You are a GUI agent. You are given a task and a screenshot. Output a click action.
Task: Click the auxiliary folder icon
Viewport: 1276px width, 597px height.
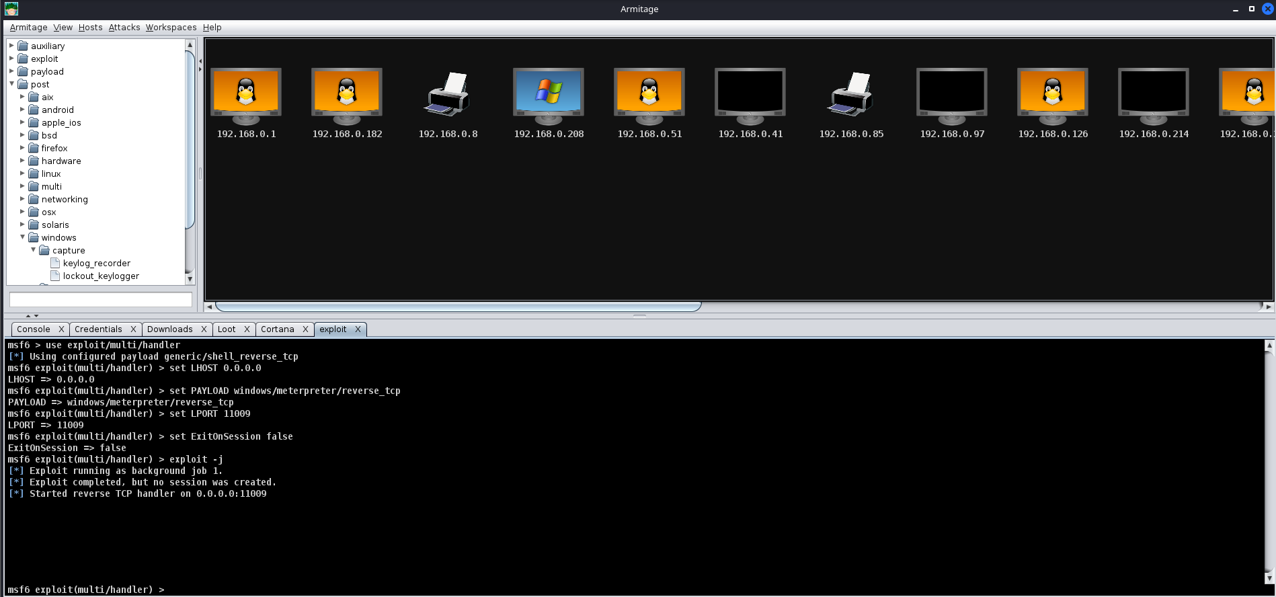[23, 46]
